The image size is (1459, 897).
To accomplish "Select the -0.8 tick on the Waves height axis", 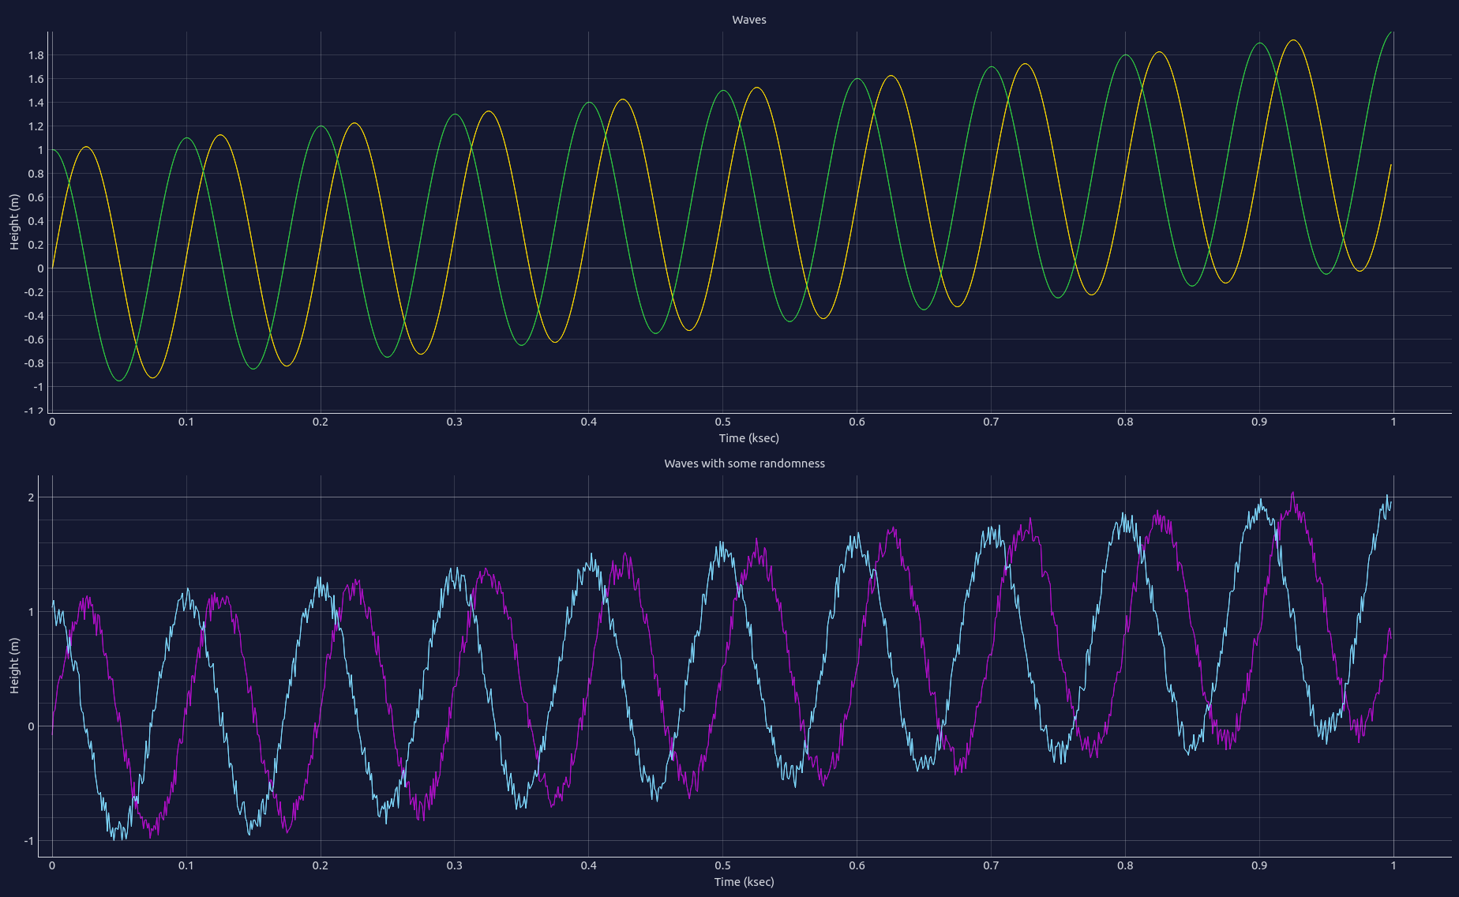I will (34, 363).
